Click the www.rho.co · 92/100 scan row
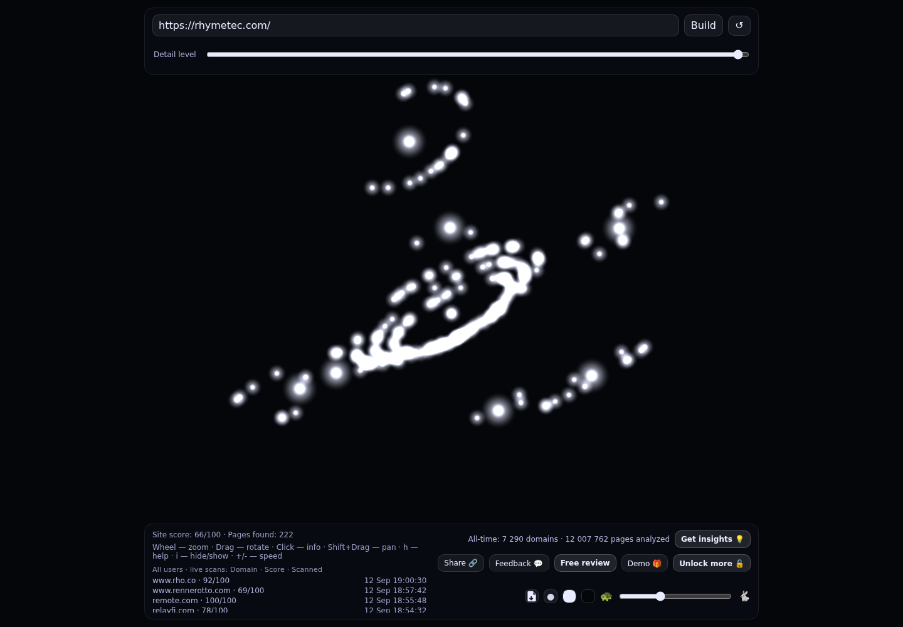 [289, 581]
